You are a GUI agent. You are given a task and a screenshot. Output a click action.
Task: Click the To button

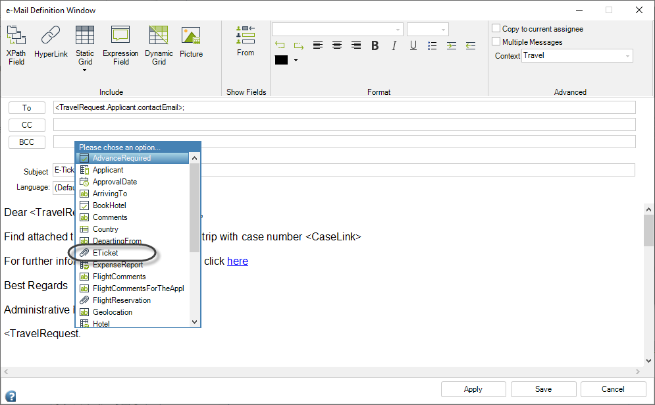[x=27, y=108]
